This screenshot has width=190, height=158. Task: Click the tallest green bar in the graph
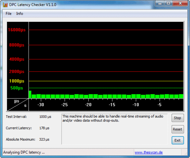pyautogui.click(x=30, y=95)
